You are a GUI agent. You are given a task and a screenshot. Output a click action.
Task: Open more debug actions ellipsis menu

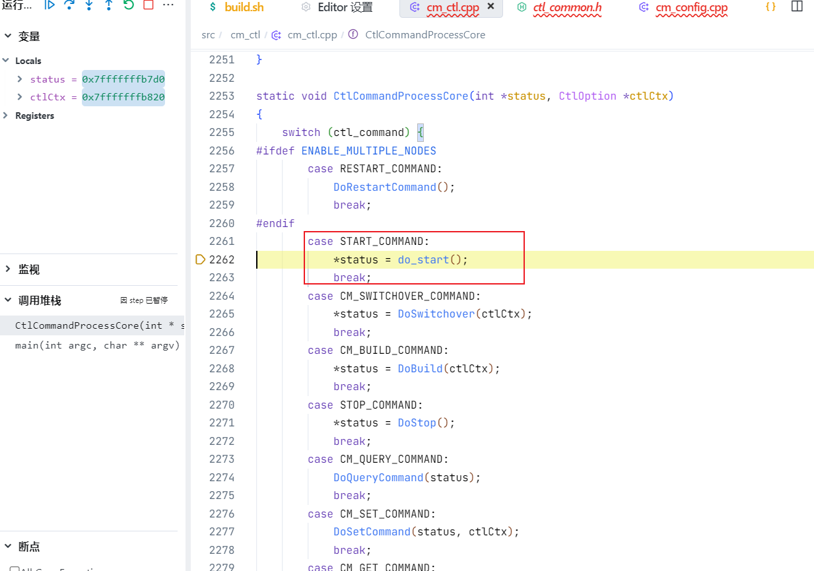168,5
